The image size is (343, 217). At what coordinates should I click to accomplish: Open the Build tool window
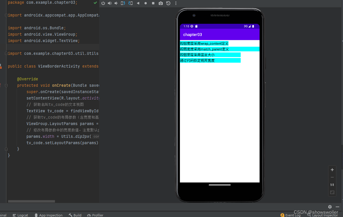[x=75, y=215]
